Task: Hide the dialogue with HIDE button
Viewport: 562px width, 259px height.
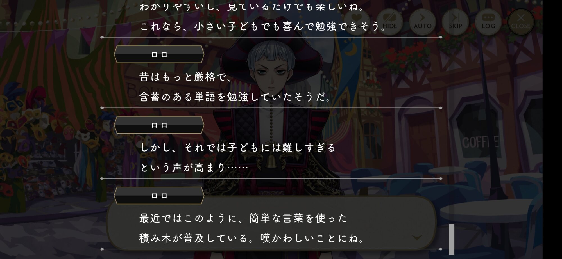Action: pos(389,22)
